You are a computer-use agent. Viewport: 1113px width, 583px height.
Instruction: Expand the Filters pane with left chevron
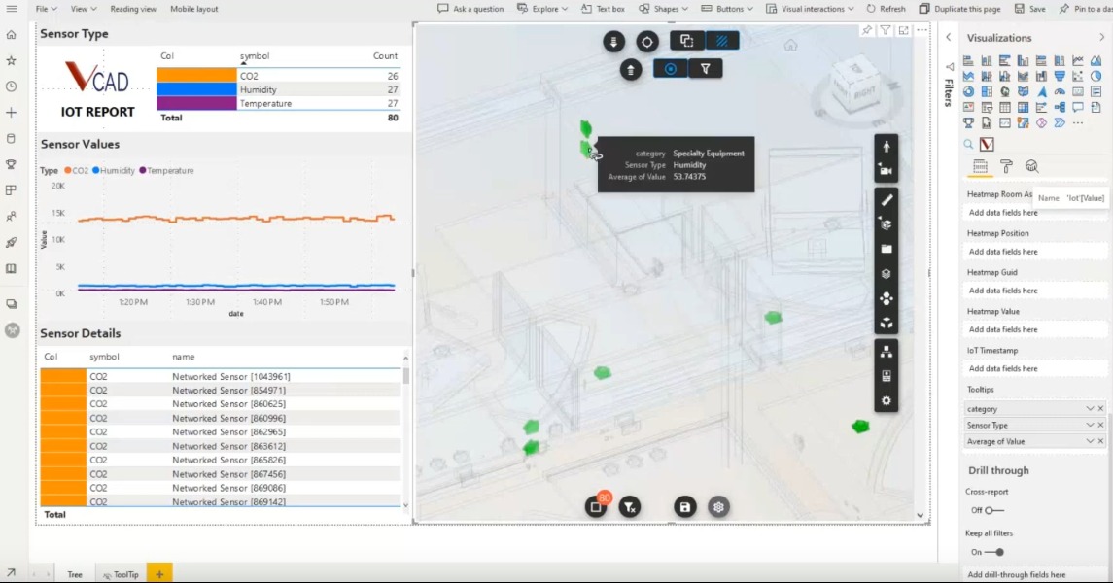click(949, 38)
